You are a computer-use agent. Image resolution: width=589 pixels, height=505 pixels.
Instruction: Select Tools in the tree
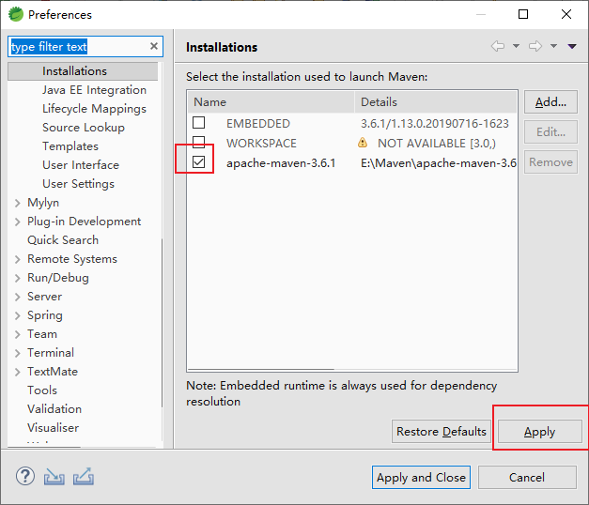point(42,390)
